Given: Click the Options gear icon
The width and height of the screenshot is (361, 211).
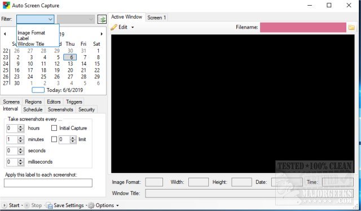Looking at the screenshot, I should point(91,205).
